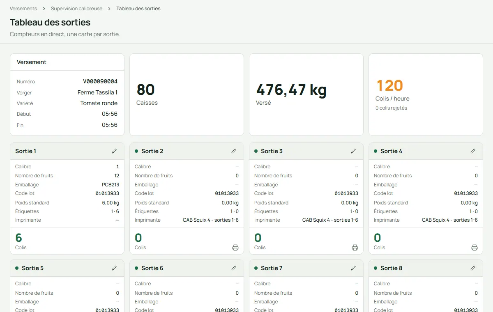Click the Tableau des sorties breadcrumb
This screenshot has width=493, height=312.
coord(138,8)
